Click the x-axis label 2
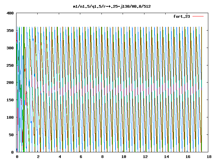The height and width of the screenshot is (161, 215). pyautogui.click(x=38, y=157)
